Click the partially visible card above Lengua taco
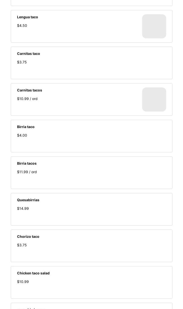Viewport: 183px width, 309px height. point(92,3)
